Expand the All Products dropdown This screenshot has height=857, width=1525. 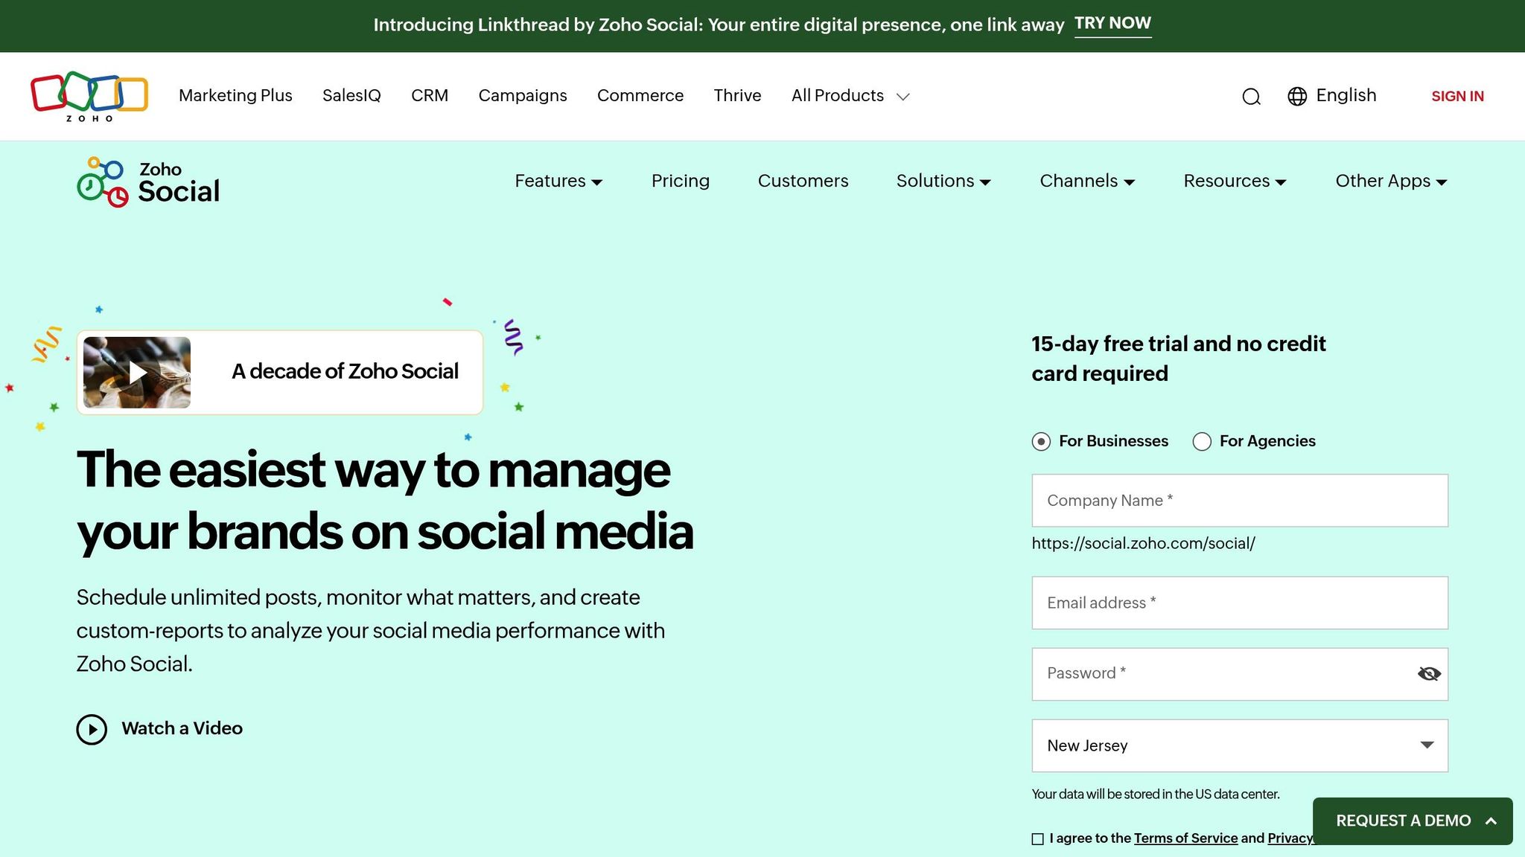[x=850, y=96]
